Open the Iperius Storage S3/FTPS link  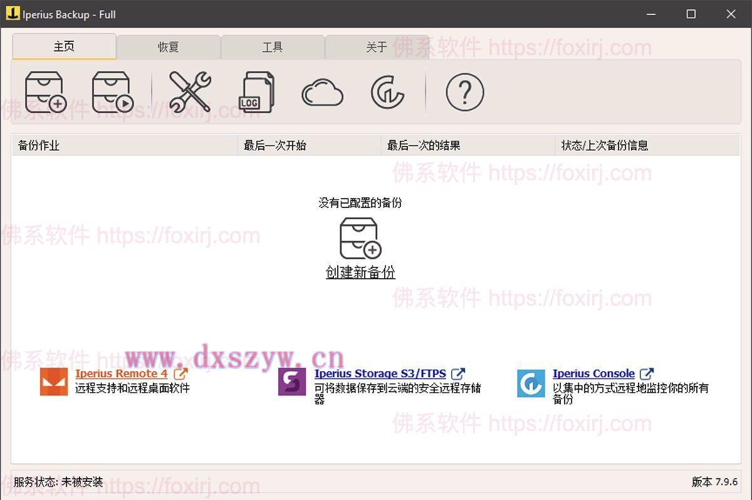click(x=380, y=373)
